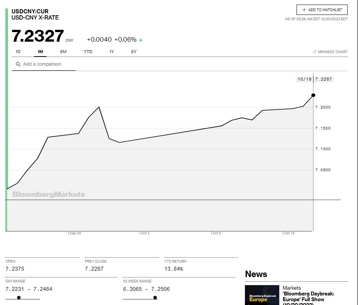Screen dimensions: 358x305
Task: Show the 1Y chart range
Action: (x=112, y=52)
